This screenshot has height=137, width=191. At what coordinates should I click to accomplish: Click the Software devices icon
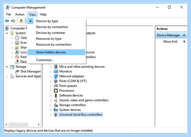click(56, 95)
